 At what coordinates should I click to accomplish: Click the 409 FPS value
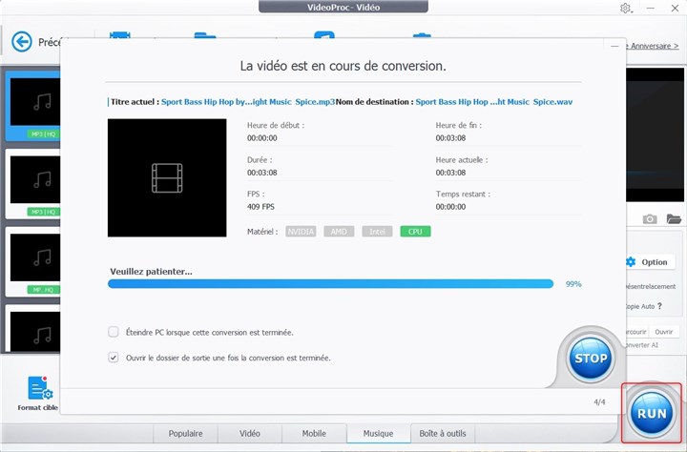260,207
